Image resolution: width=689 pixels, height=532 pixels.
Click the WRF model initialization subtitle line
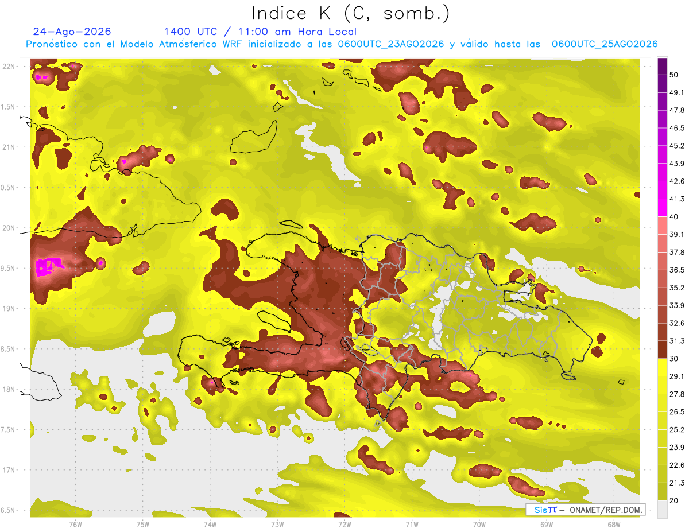click(x=342, y=44)
